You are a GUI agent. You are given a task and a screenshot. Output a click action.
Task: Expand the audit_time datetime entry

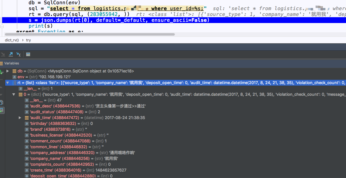(x=20, y=117)
